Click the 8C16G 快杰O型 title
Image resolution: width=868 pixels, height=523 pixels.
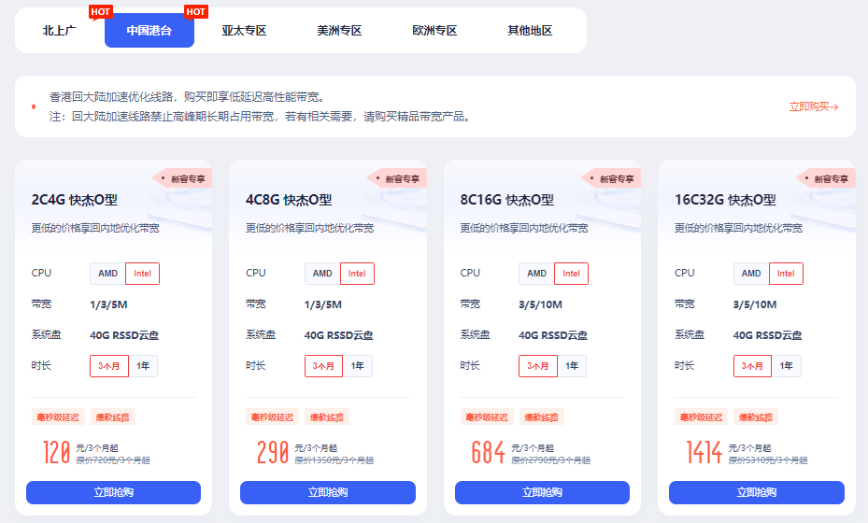point(506,200)
